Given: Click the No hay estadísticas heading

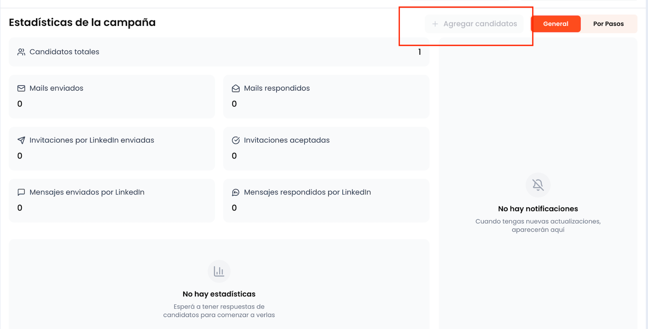Looking at the screenshot, I should pyautogui.click(x=219, y=294).
